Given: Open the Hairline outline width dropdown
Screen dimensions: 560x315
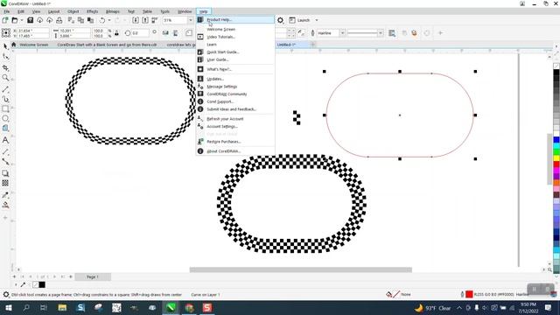Looking at the screenshot, I should (x=342, y=33).
